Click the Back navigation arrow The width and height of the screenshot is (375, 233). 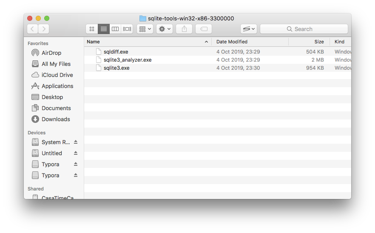[32, 29]
